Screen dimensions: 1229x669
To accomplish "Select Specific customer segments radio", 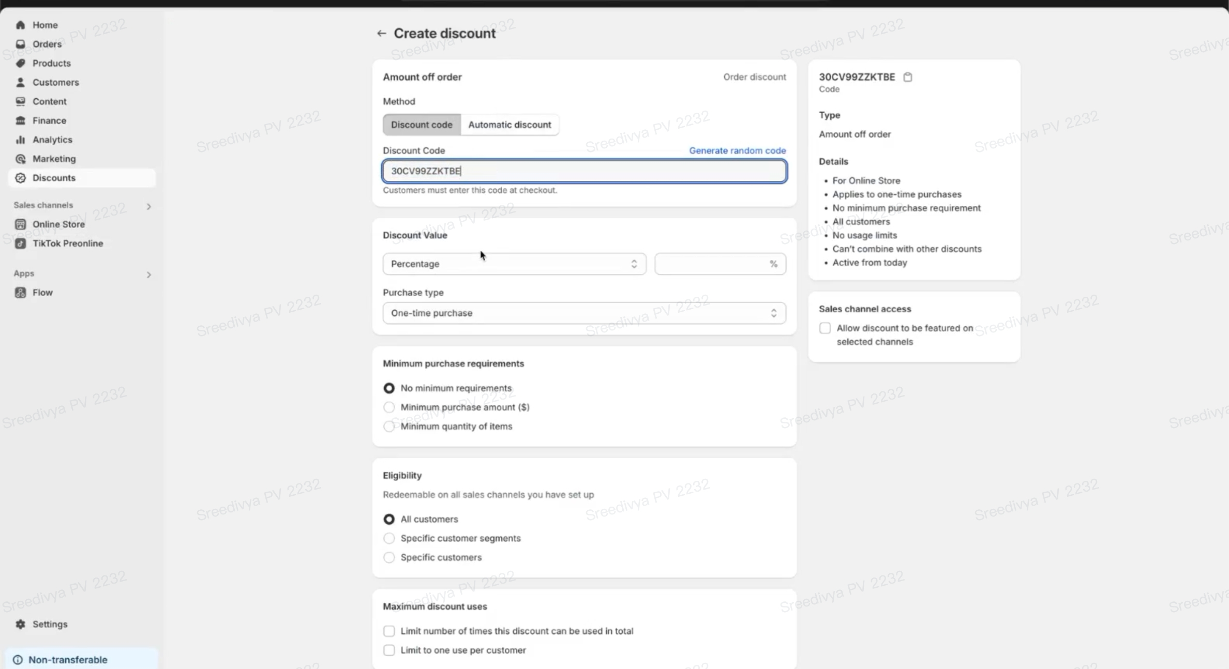I will (389, 538).
